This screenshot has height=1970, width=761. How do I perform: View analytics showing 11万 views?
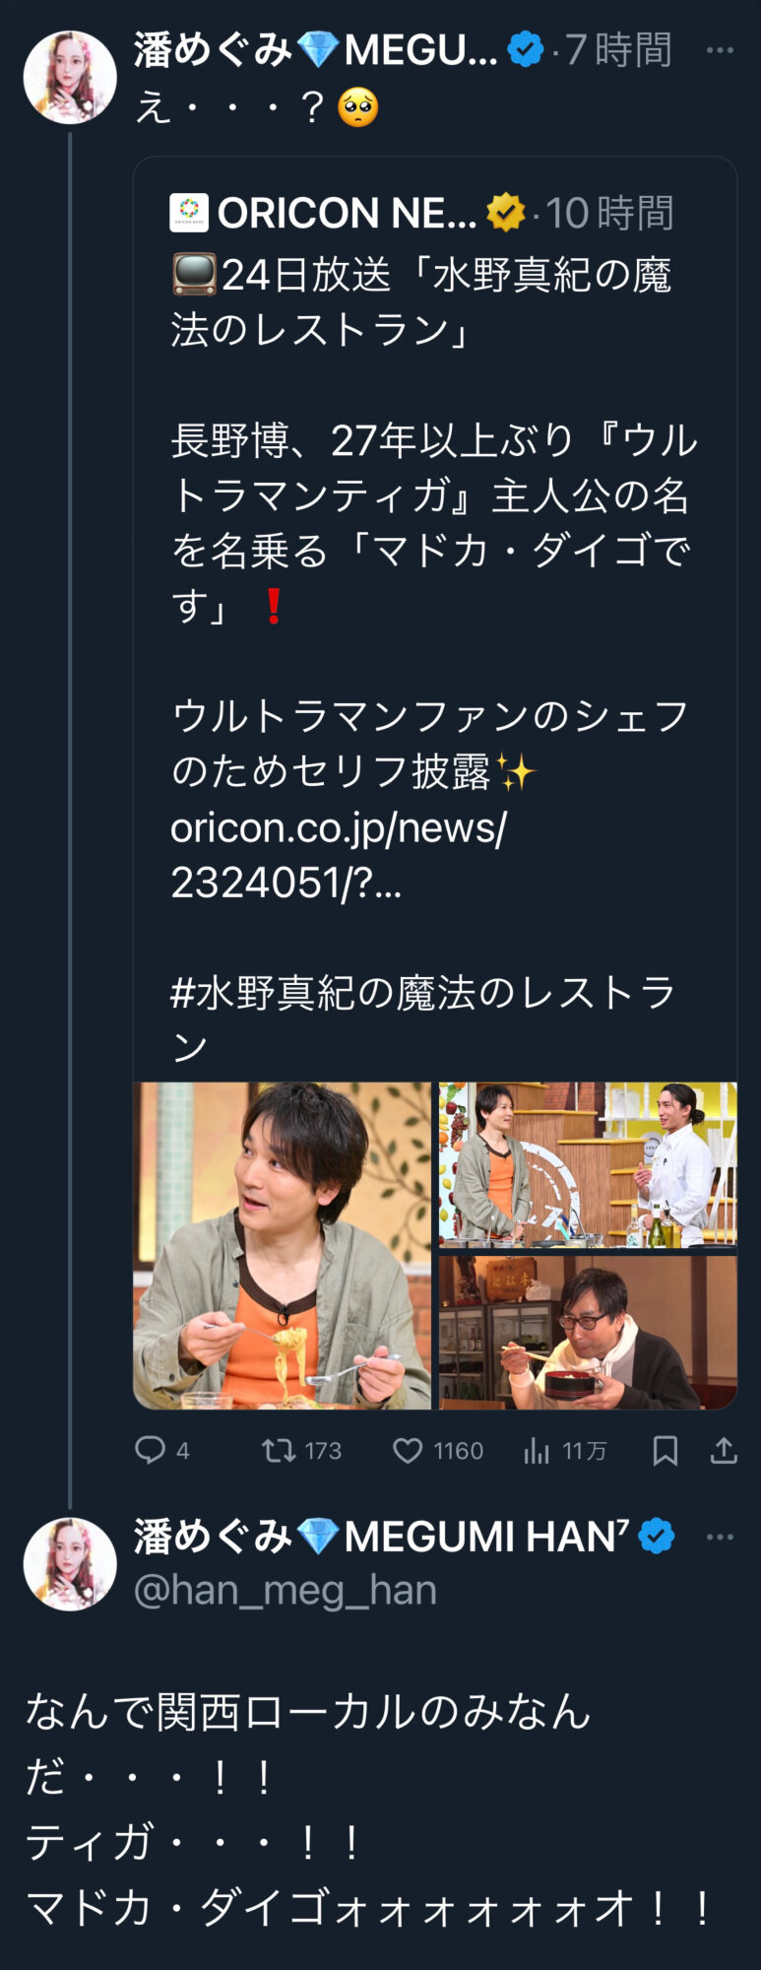[565, 1450]
